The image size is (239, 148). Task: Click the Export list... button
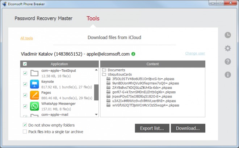pos(152,128)
